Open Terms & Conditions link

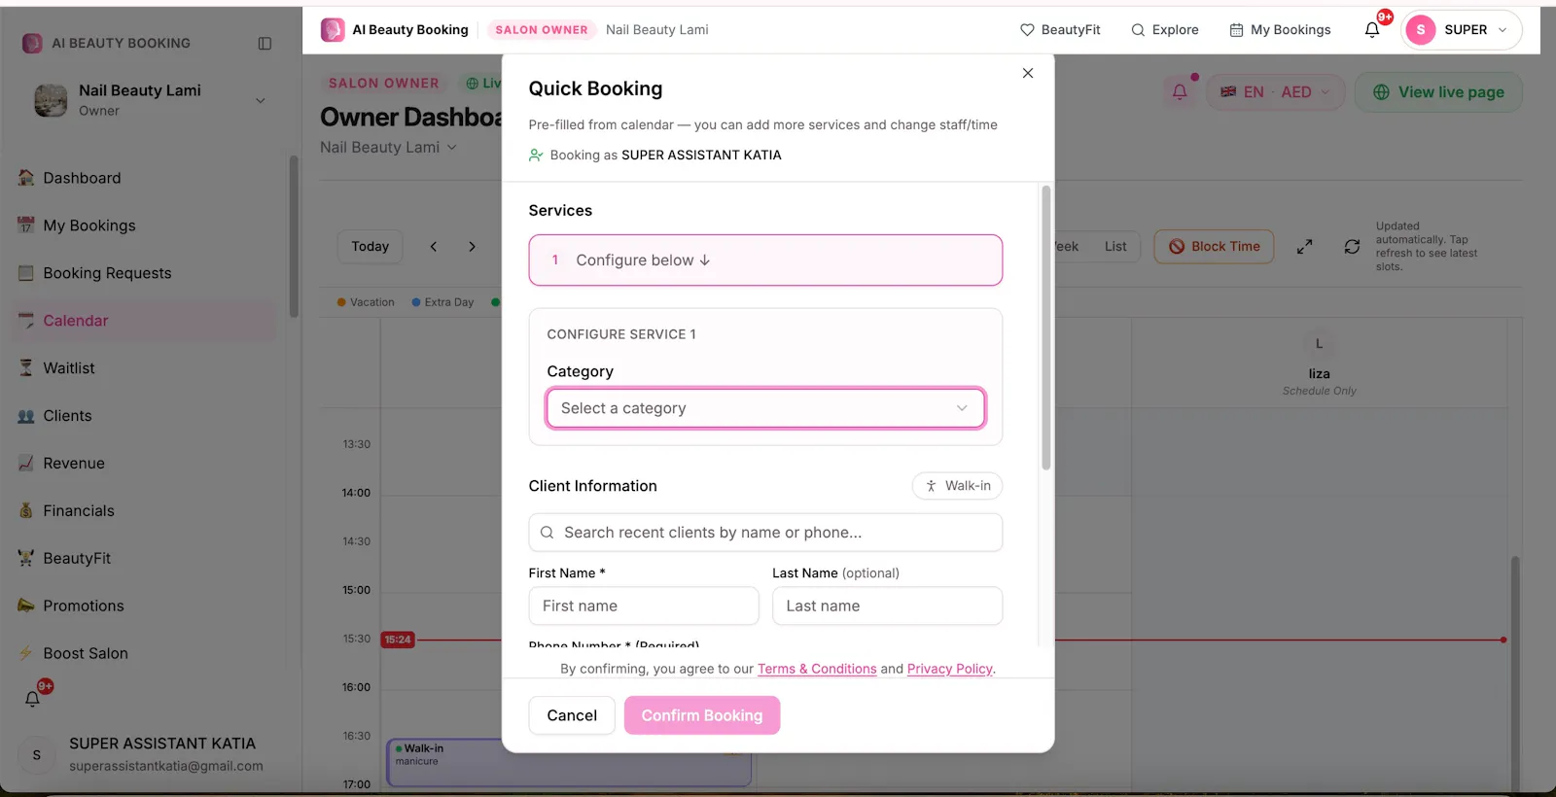(817, 669)
